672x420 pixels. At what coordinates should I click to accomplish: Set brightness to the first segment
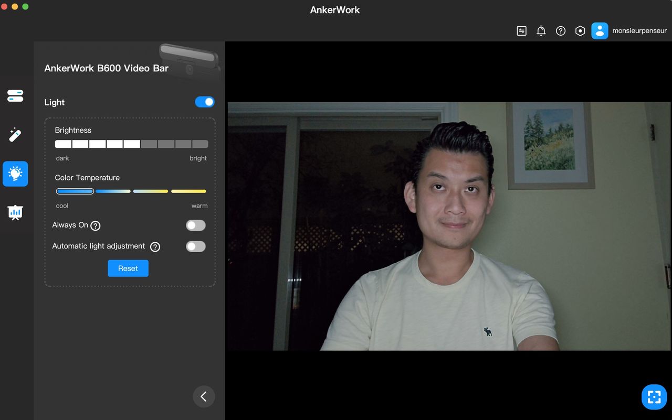[x=63, y=144]
